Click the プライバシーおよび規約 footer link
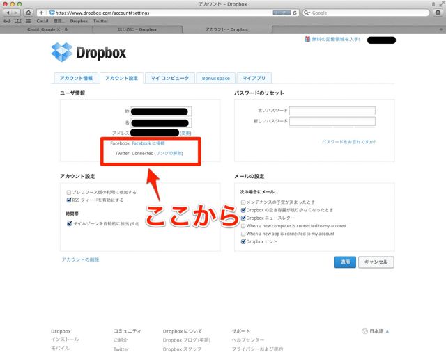 (x=257, y=349)
